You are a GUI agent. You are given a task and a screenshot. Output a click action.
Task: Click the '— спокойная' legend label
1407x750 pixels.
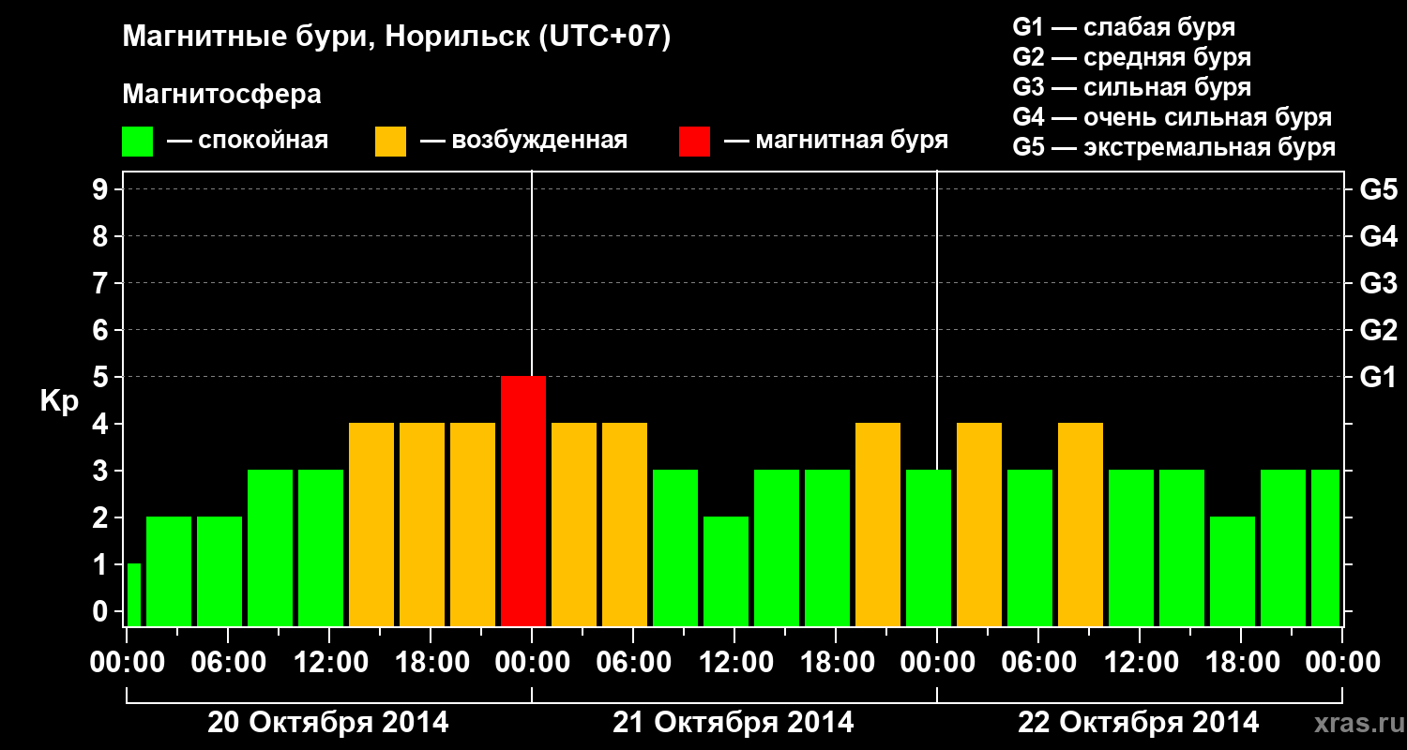pyautogui.click(x=248, y=141)
